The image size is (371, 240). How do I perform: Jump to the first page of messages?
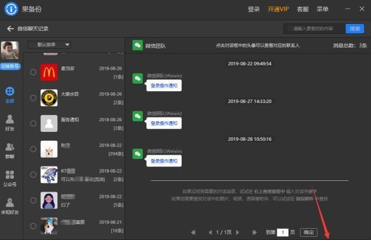[x=193, y=232]
